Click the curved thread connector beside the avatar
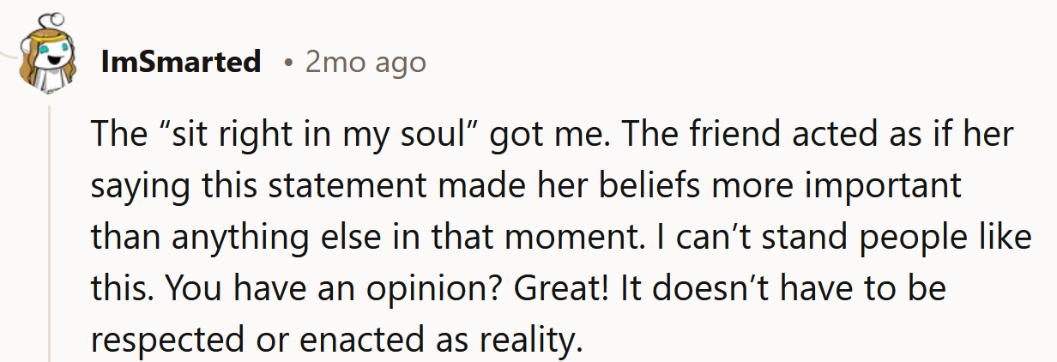The width and height of the screenshot is (1057, 362). click(9, 53)
